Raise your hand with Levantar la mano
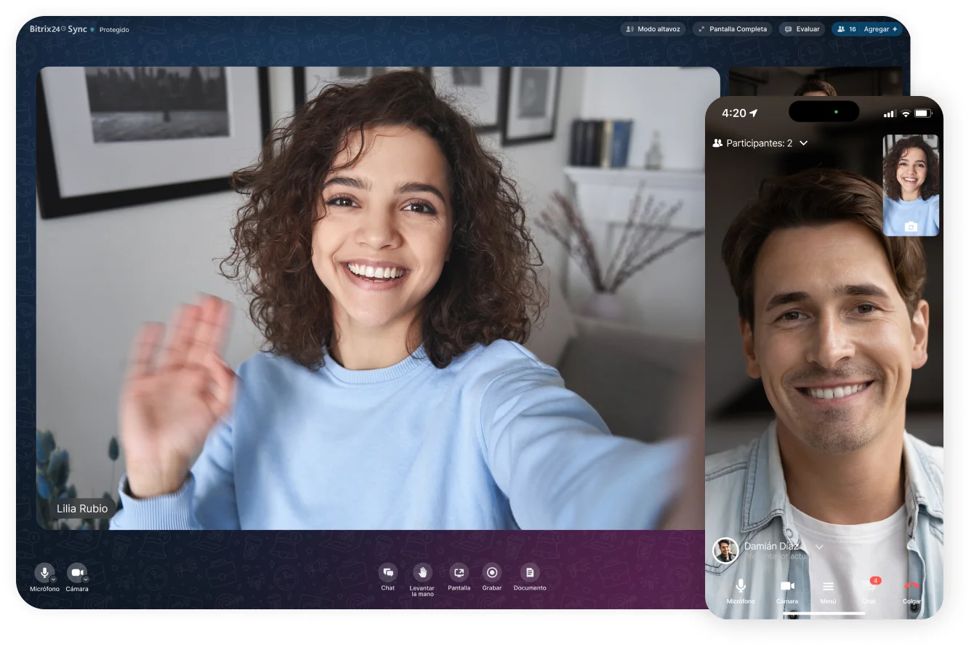The height and width of the screenshot is (650, 974). coord(423,574)
